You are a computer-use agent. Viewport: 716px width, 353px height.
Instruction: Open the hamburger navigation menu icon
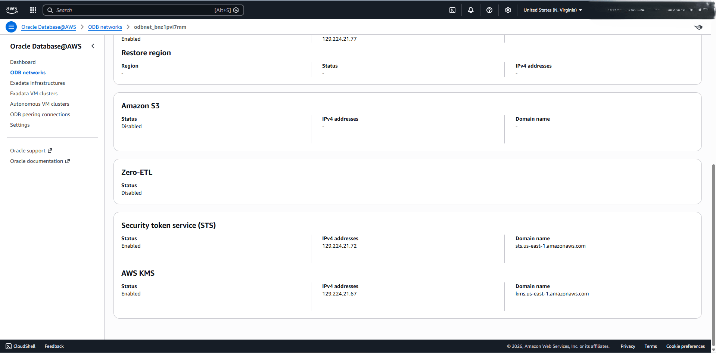pos(11,27)
